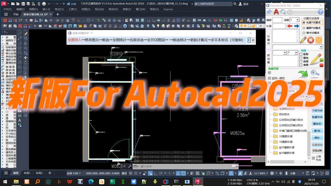Click the red left arrow in ForCad

click(290, 26)
